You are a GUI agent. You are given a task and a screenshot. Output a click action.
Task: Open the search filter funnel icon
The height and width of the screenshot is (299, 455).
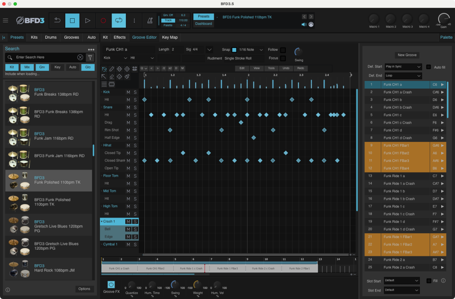point(90,57)
